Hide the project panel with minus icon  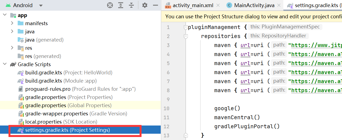pyautogui.click(x=156, y=5)
